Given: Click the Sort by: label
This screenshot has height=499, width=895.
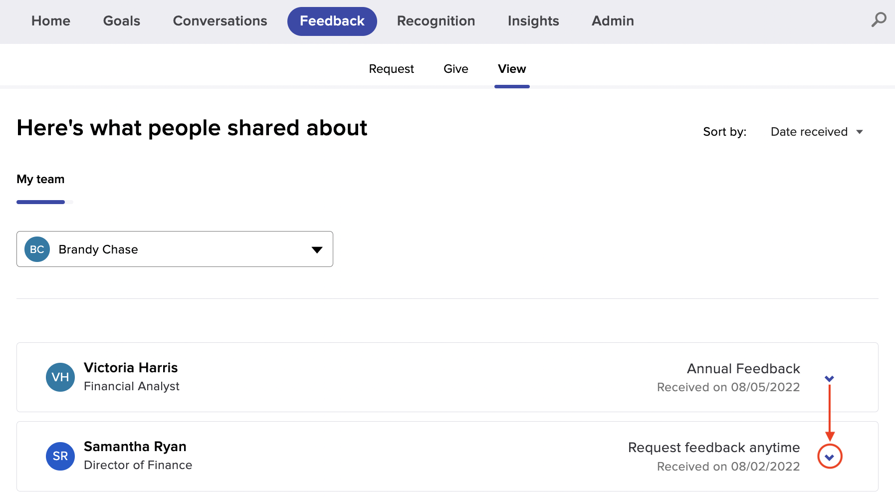Looking at the screenshot, I should pos(725,132).
